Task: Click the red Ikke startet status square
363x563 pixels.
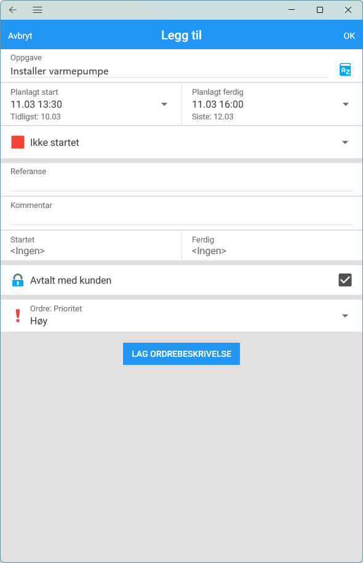Action: click(18, 142)
